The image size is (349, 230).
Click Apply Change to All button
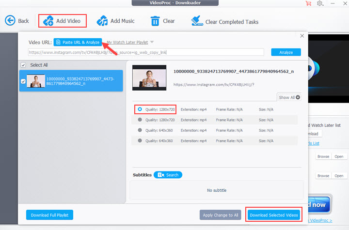coord(221,215)
